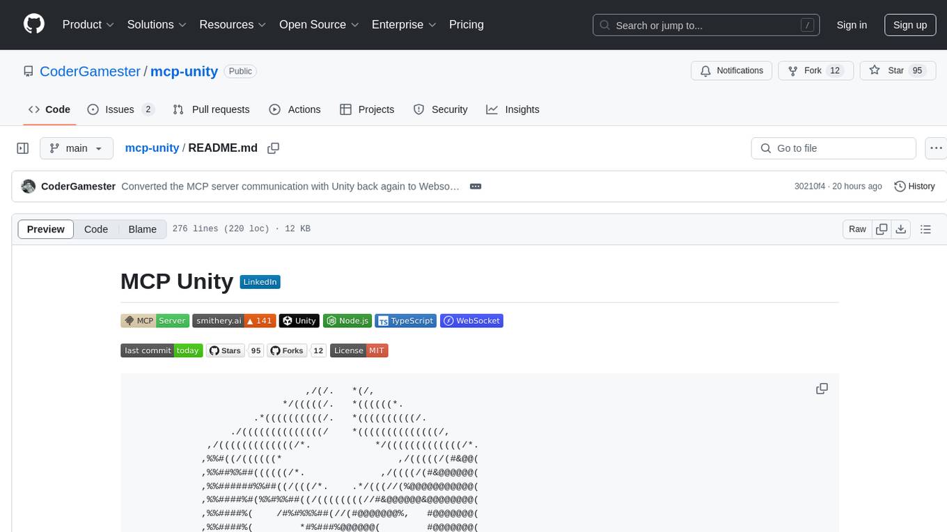Focus the Go to file field
Viewport: 947px width, 532px height.
click(x=833, y=148)
